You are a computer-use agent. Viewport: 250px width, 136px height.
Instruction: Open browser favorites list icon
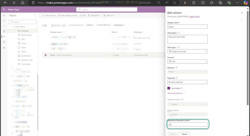pos(211,3)
